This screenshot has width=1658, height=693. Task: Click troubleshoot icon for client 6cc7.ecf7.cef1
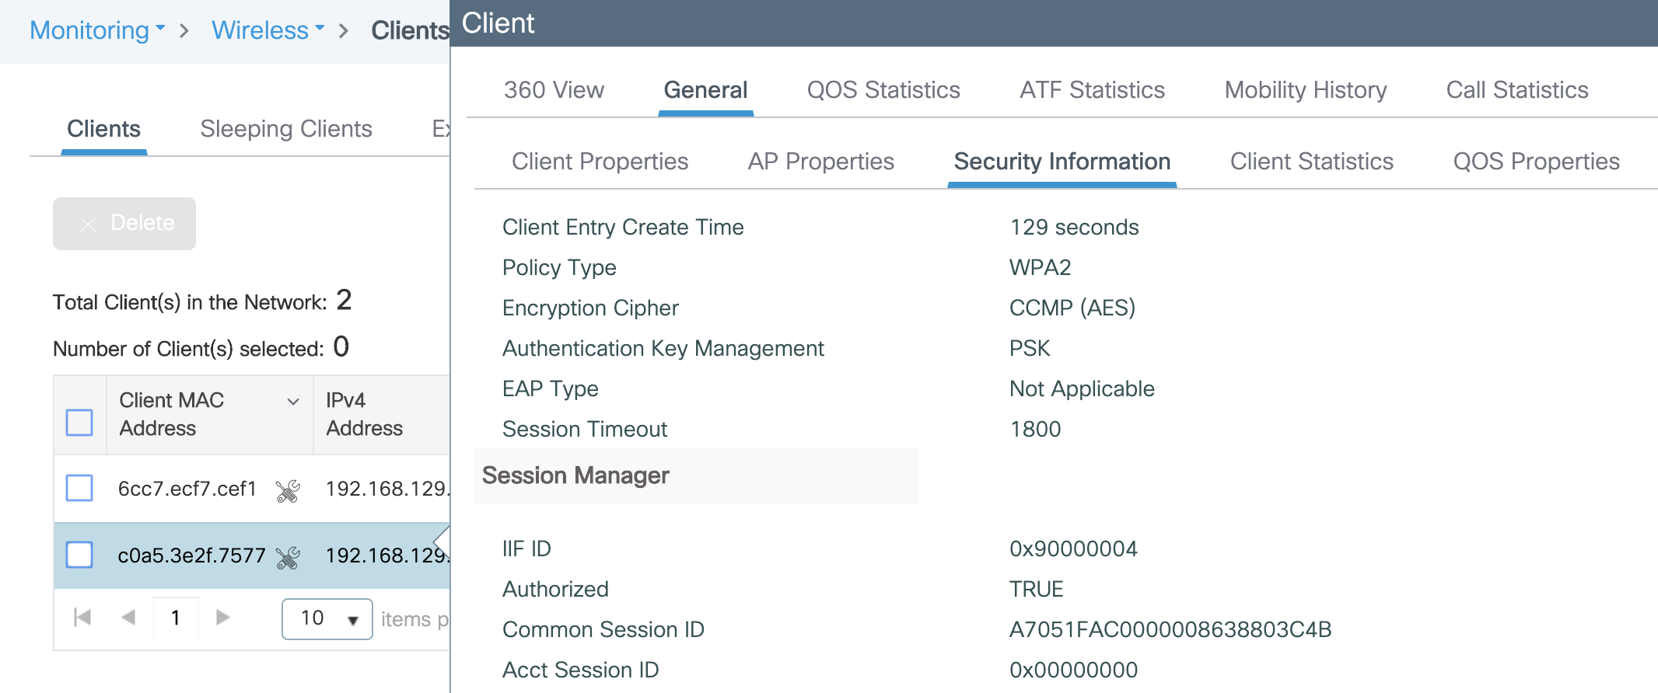pyautogui.click(x=288, y=490)
